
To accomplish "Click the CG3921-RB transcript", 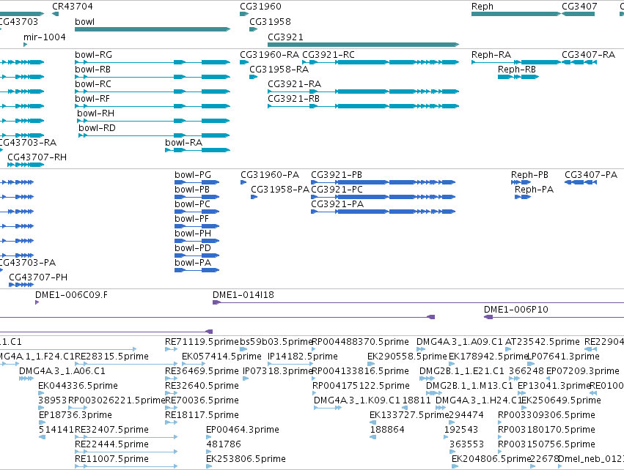I will pyautogui.click(x=364, y=106).
